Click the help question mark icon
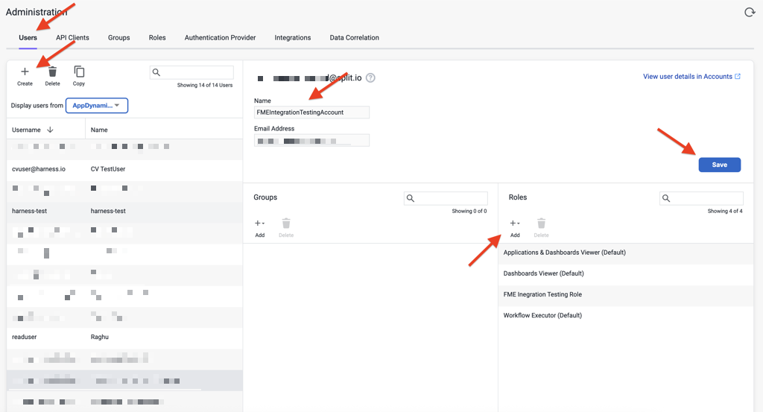Viewport: 763px width, 412px height. pyautogui.click(x=370, y=77)
